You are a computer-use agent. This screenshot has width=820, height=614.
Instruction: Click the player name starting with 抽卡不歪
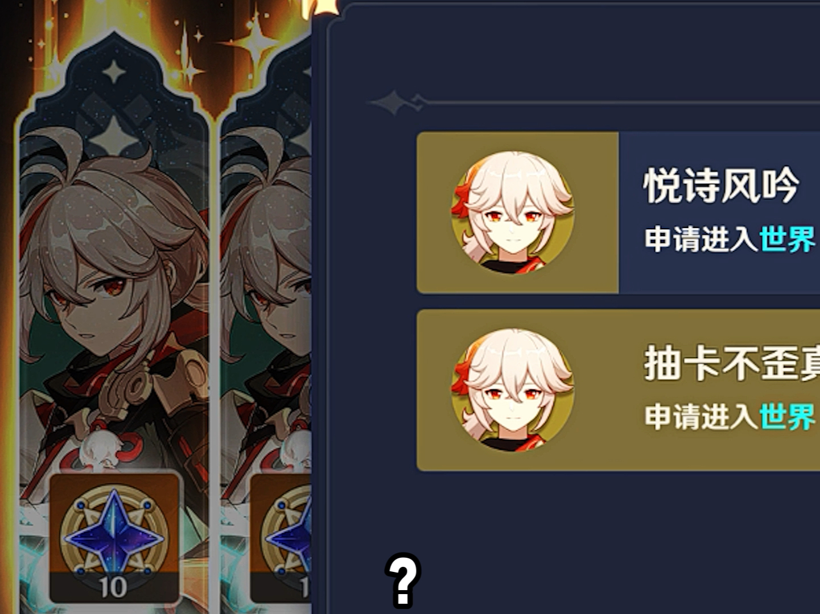click(732, 364)
